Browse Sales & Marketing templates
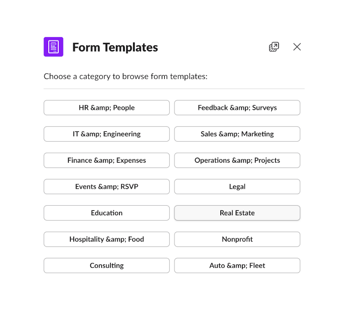Image resolution: width=347 pixels, height=315 pixels. click(x=237, y=134)
